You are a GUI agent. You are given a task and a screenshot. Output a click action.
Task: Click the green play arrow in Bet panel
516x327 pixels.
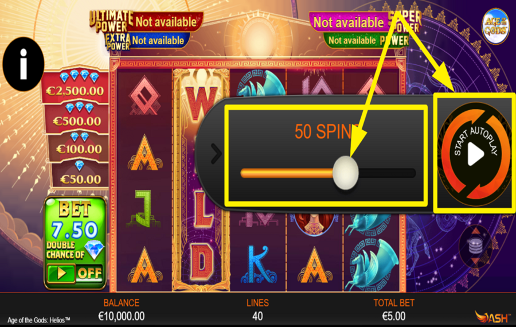(x=61, y=273)
